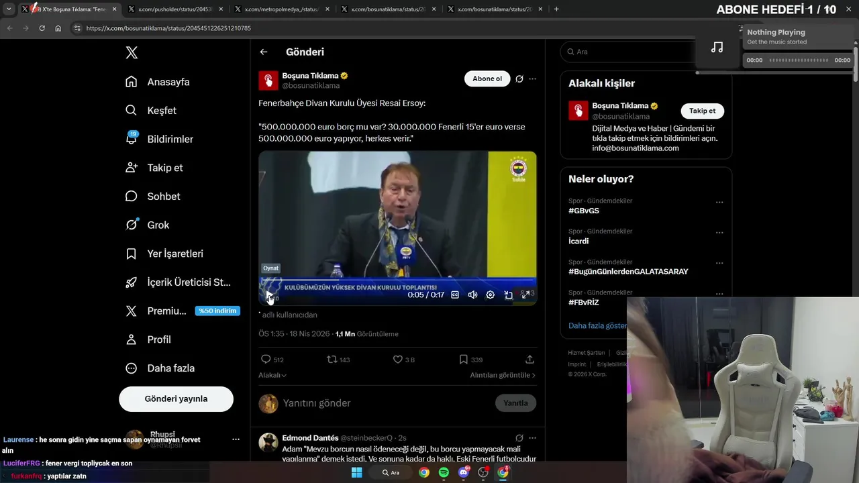Click the media widget music note icon

pyautogui.click(x=717, y=48)
